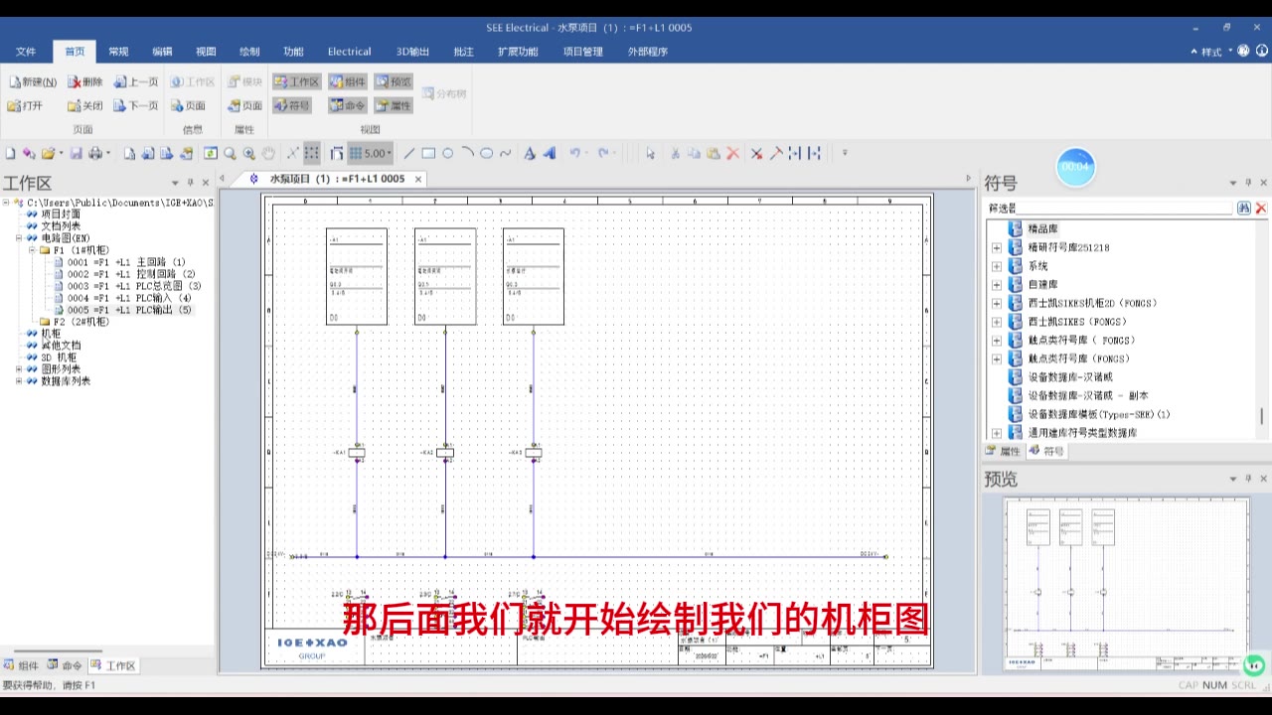Click the 打开 button in ribbon

[x=25, y=105]
